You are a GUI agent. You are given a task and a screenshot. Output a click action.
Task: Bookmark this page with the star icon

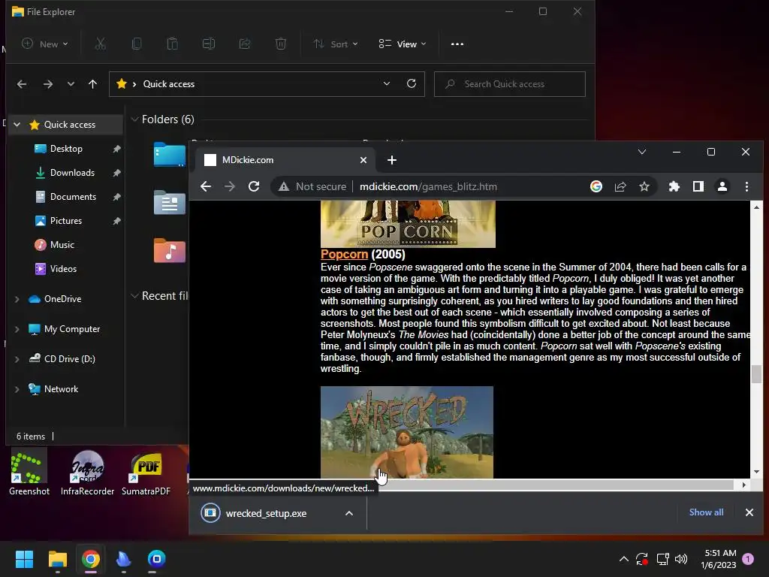click(644, 186)
